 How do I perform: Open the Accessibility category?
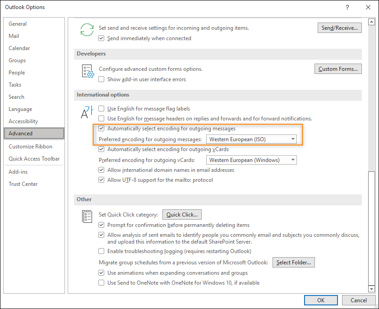(x=34, y=121)
